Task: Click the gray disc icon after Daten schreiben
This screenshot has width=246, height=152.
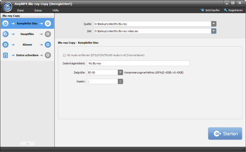Action: tap(48, 55)
